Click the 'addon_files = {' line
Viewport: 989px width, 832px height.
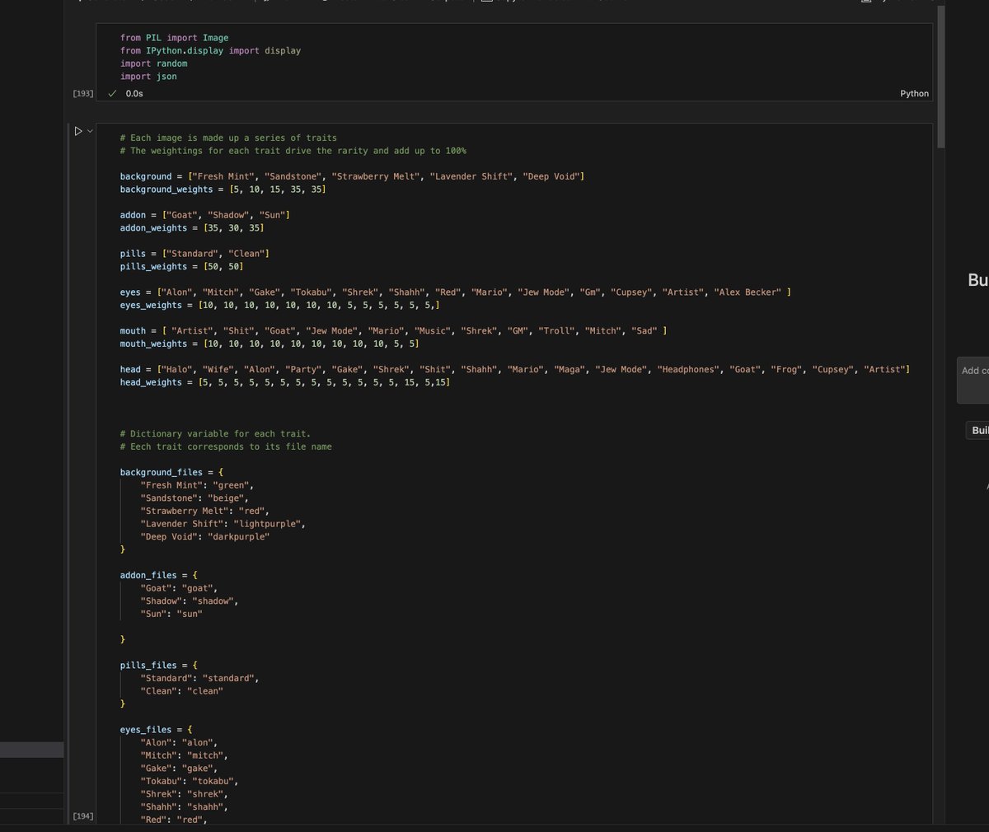coord(159,576)
